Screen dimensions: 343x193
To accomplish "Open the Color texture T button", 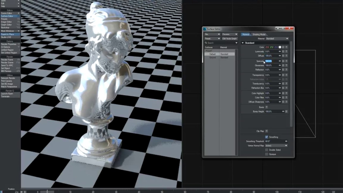I will click(x=286, y=47).
